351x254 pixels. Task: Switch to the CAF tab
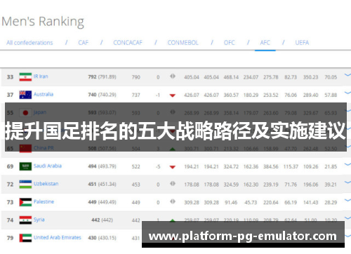(x=84, y=43)
